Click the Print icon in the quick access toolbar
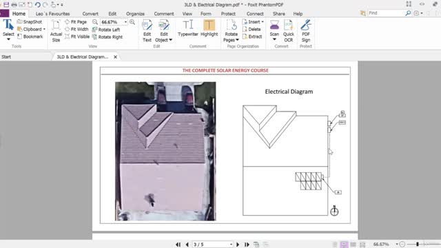 (14, 5)
